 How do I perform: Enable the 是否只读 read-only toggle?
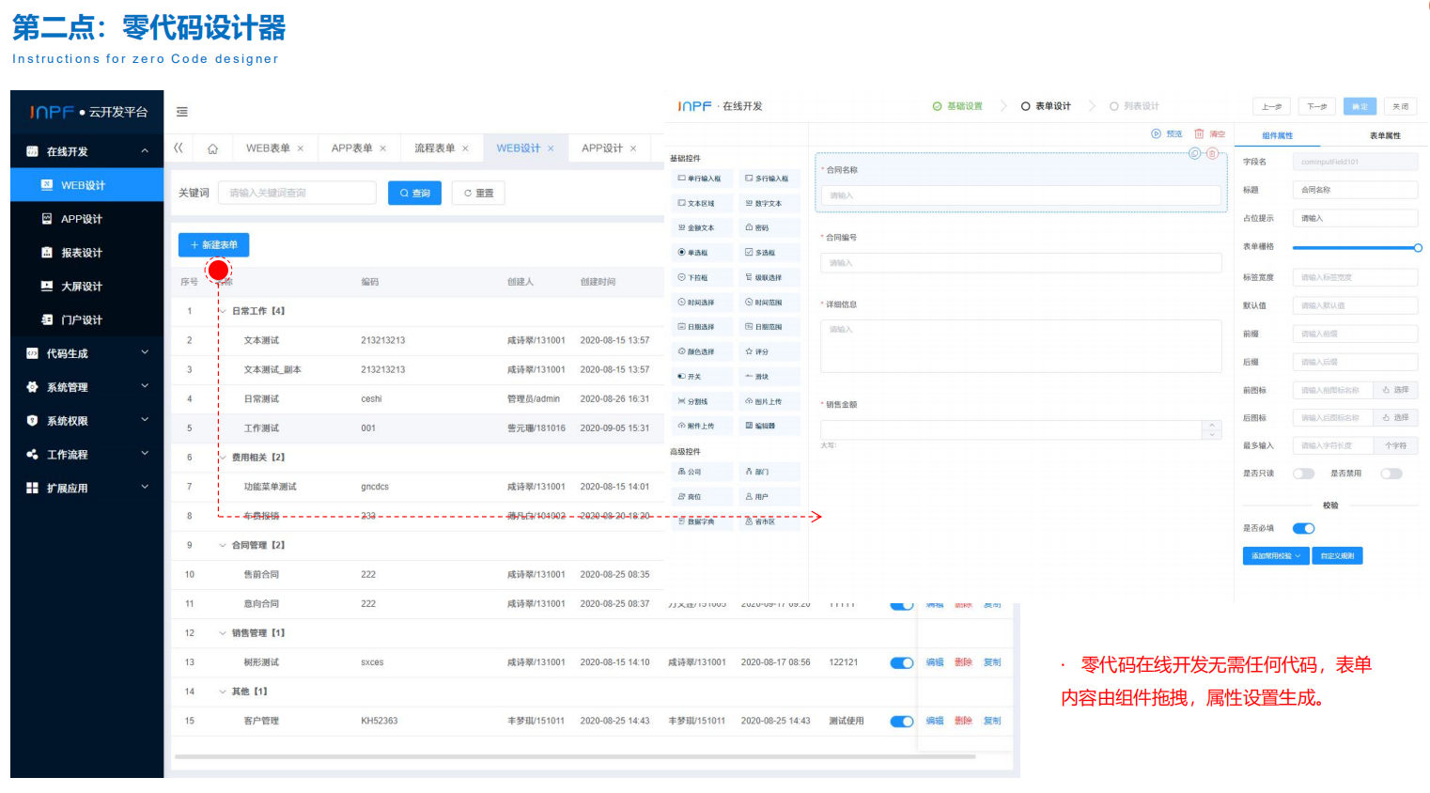coord(1304,474)
